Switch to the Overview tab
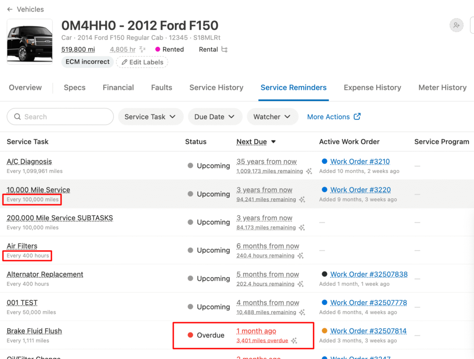Screen dimensions: 474x359 (25, 87)
